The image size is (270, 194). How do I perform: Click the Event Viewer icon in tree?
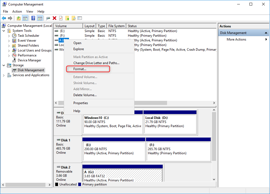click(x=14, y=41)
